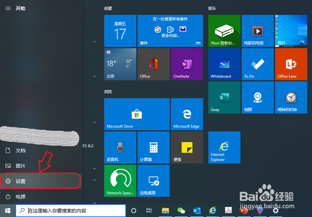Expand the app list chevron beside Microsoft Store
Image resolution: width=312 pixels, height=217 pixels.
(x=95, y=122)
